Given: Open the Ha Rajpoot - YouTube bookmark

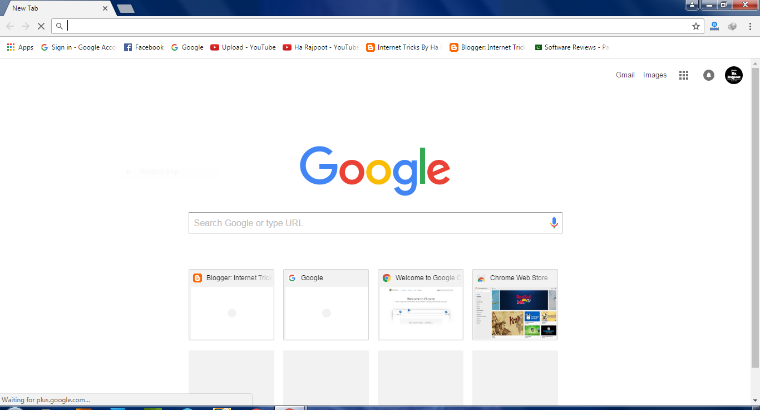Looking at the screenshot, I should coord(320,47).
